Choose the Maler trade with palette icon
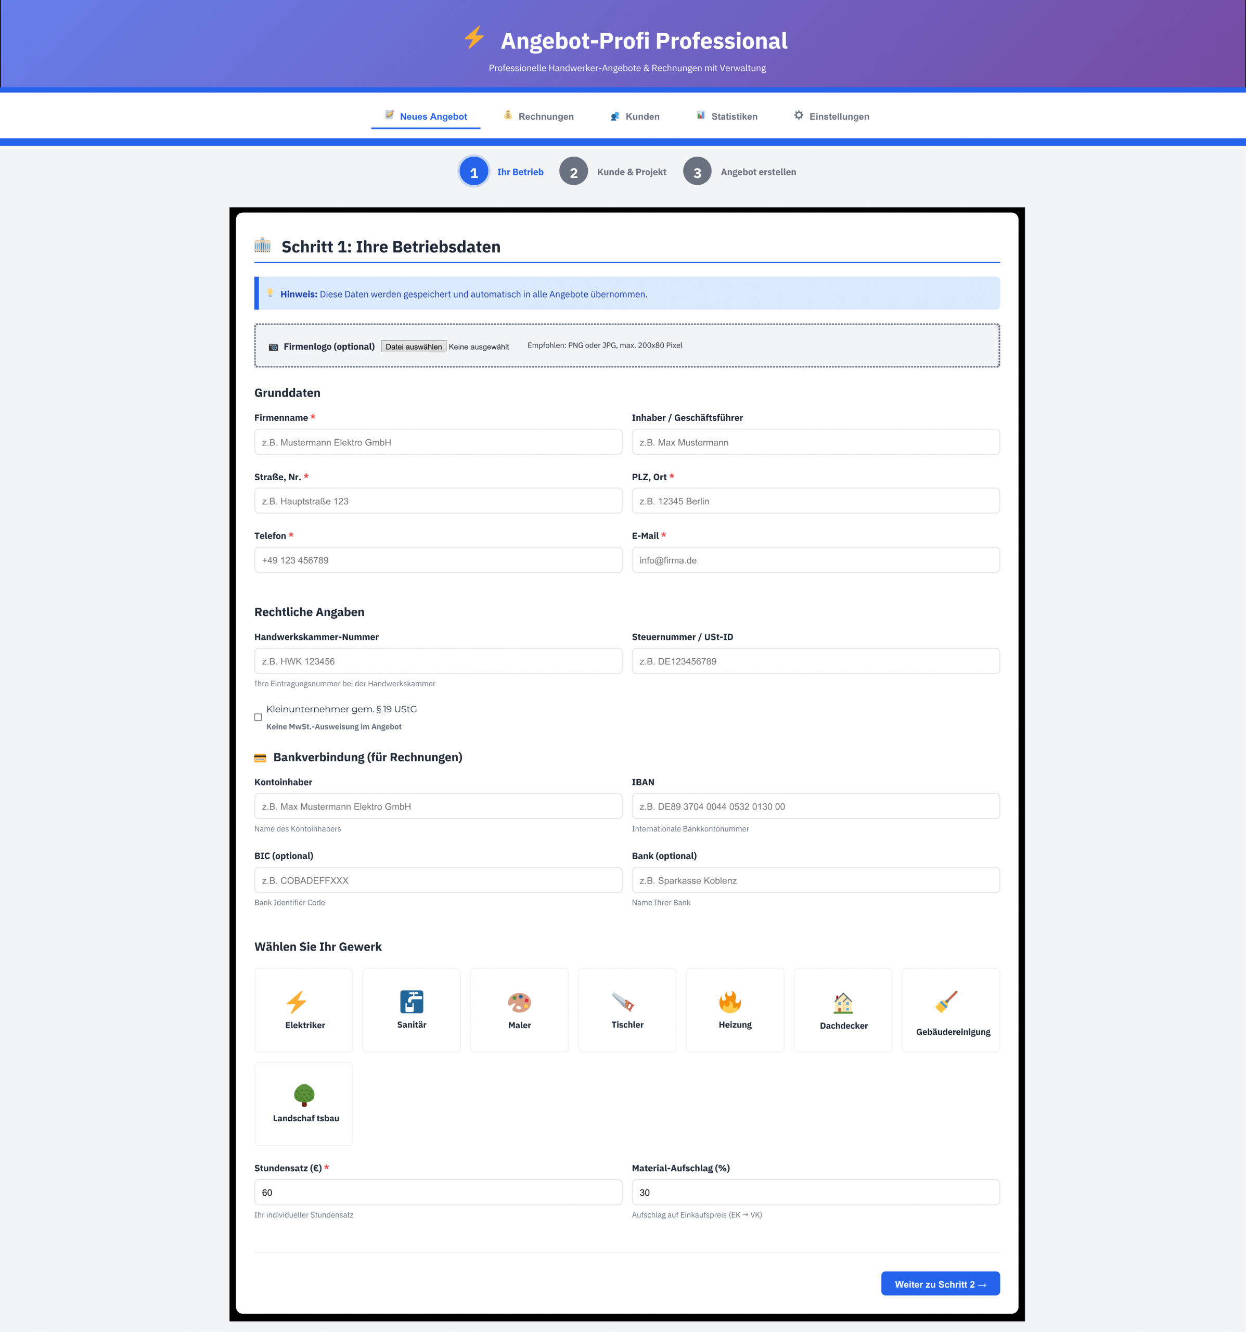Screen dimensions: 1246x1332 [519, 1010]
